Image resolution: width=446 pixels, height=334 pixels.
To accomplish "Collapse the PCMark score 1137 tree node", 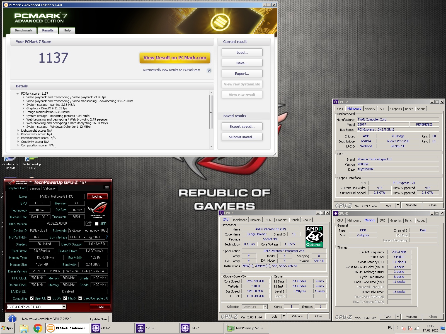I will coord(18,94).
